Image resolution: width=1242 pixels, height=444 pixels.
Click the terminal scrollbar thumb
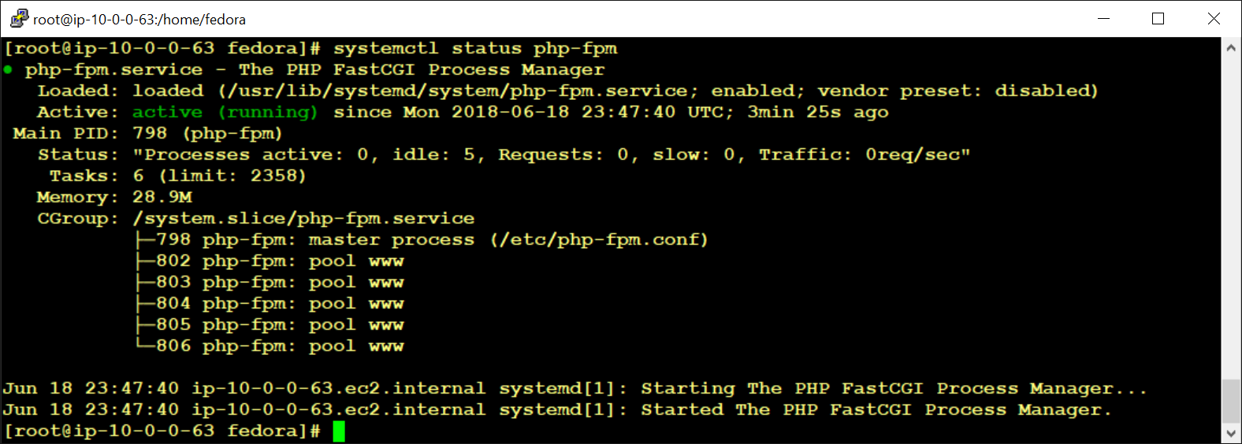(x=1231, y=401)
